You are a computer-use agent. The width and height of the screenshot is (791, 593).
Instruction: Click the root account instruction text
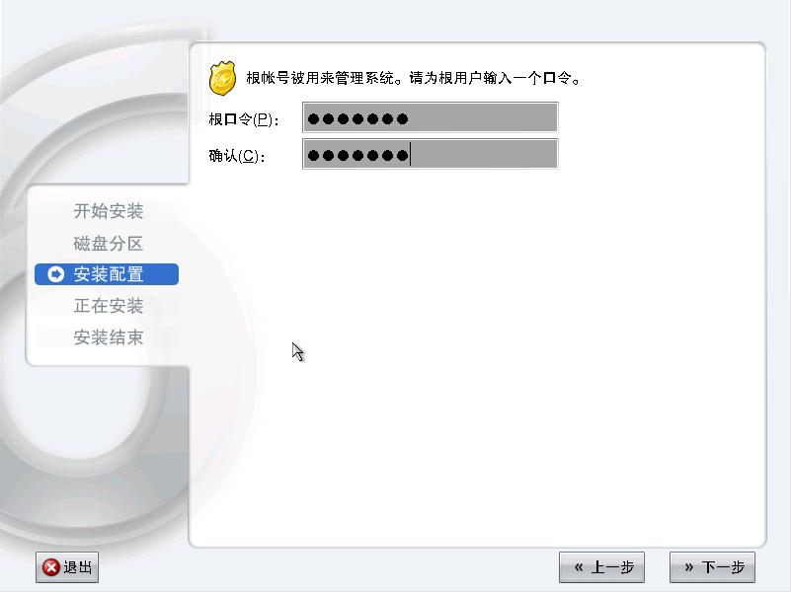(414, 78)
